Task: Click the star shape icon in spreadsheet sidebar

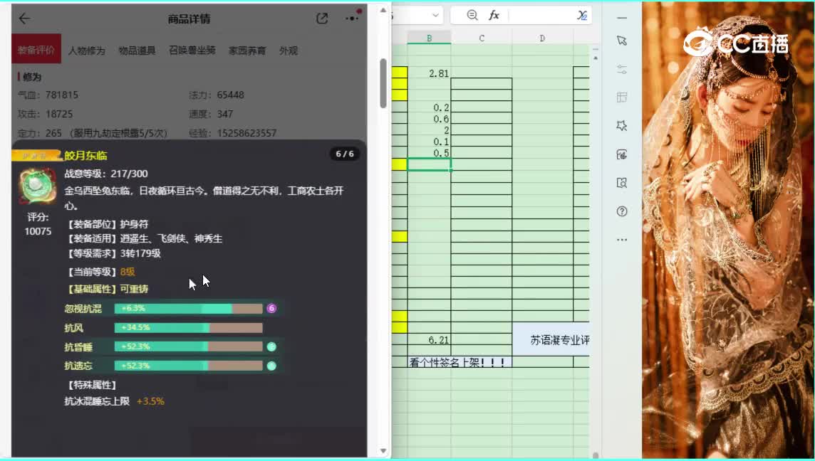Action: [x=622, y=126]
